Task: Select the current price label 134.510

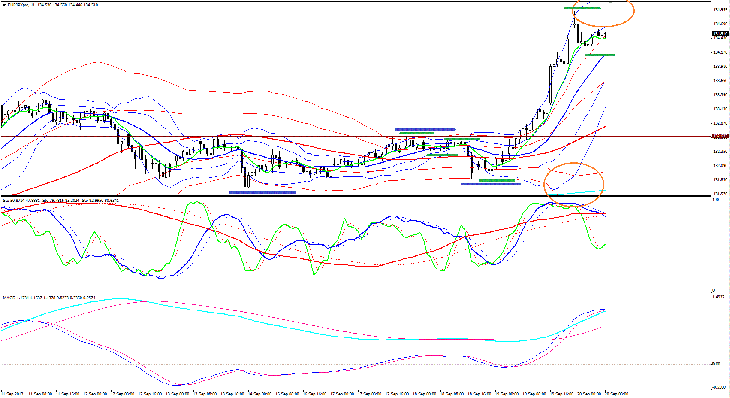Action: [x=720, y=34]
